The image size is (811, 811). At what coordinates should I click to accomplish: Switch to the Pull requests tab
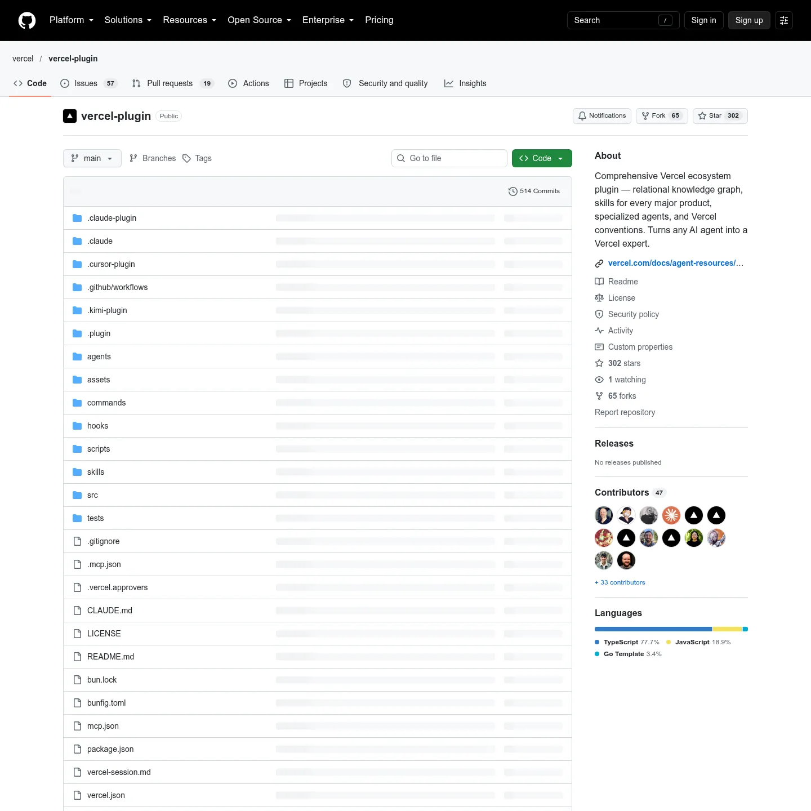(x=173, y=83)
